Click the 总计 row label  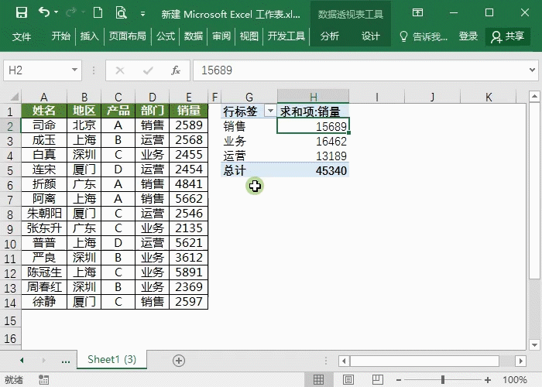point(249,170)
